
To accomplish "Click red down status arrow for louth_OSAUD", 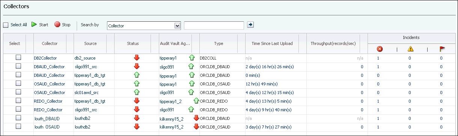I will pyautogui.click(x=137, y=127).
